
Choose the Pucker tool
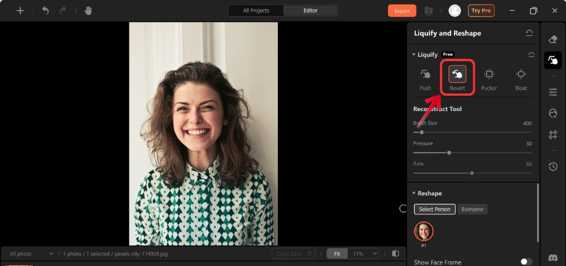489,78
